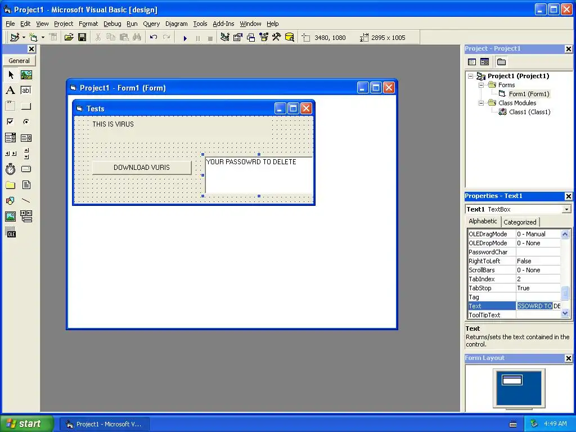
Task: Click the Toolbox hammer-and-wrench toolbar icon
Action: click(x=276, y=38)
